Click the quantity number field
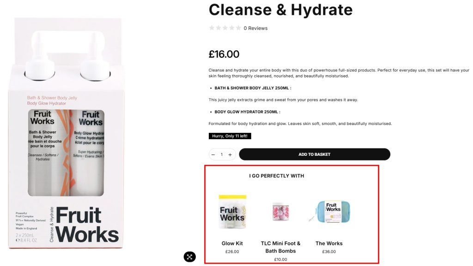This screenshot has width=473, height=266. [222, 154]
